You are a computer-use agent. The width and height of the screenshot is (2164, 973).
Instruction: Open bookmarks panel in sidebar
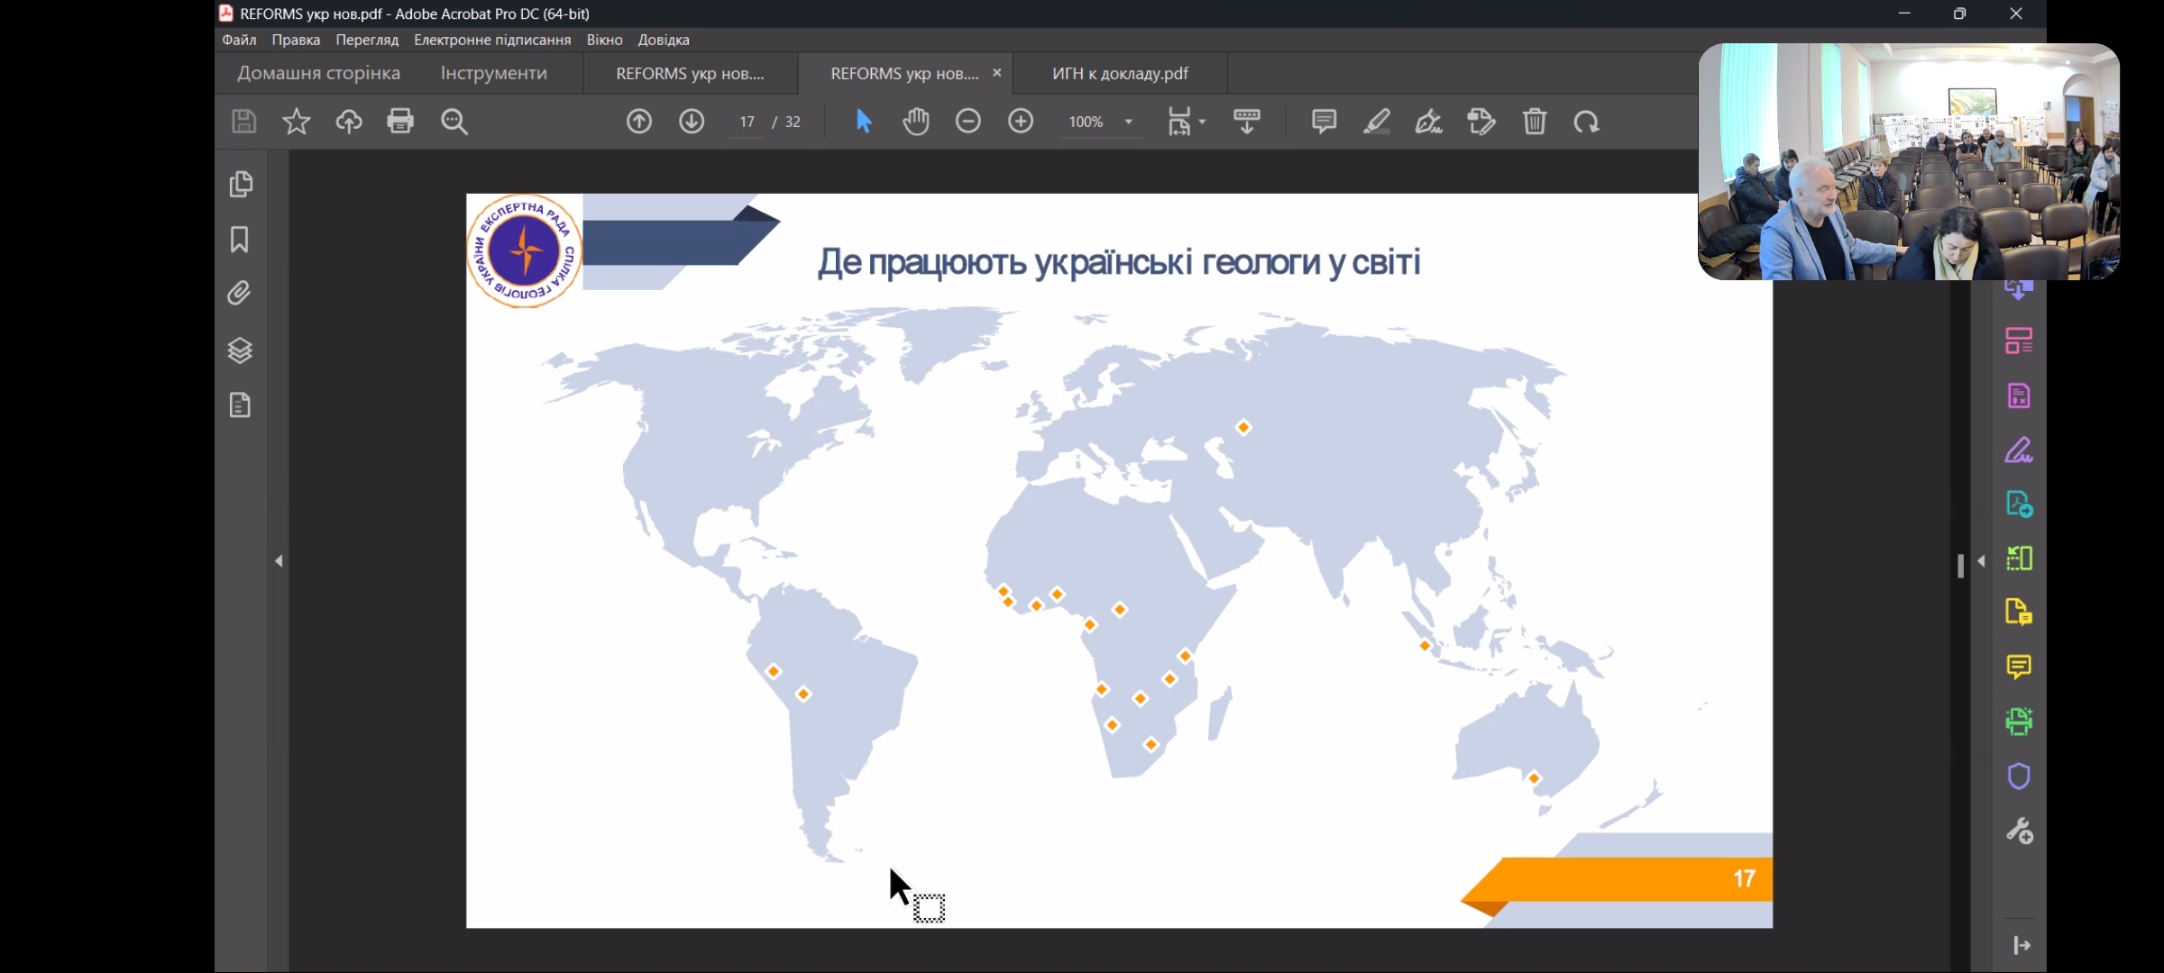click(x=240, y=240)
